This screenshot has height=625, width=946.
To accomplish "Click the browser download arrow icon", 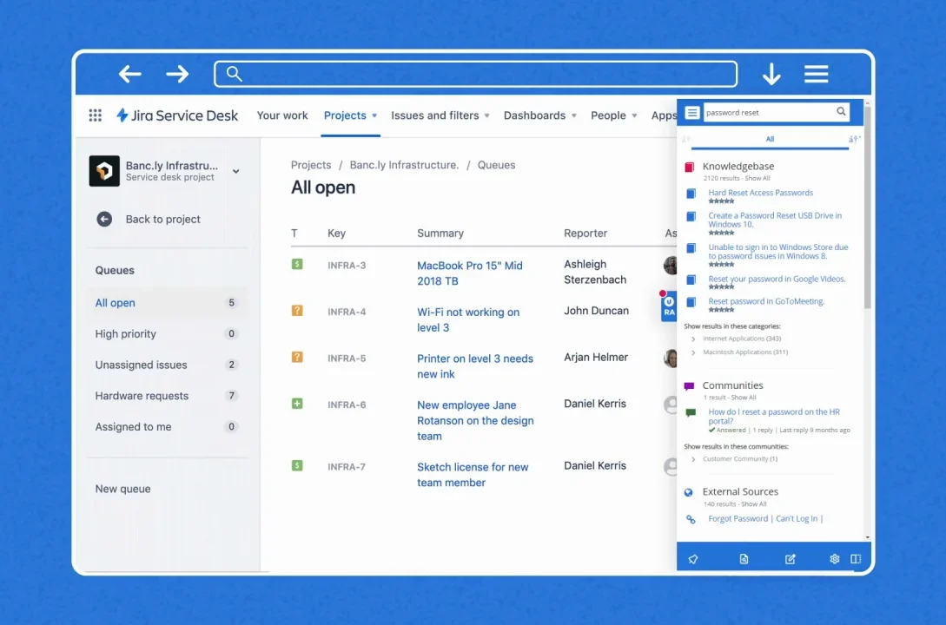I will 771,74.
